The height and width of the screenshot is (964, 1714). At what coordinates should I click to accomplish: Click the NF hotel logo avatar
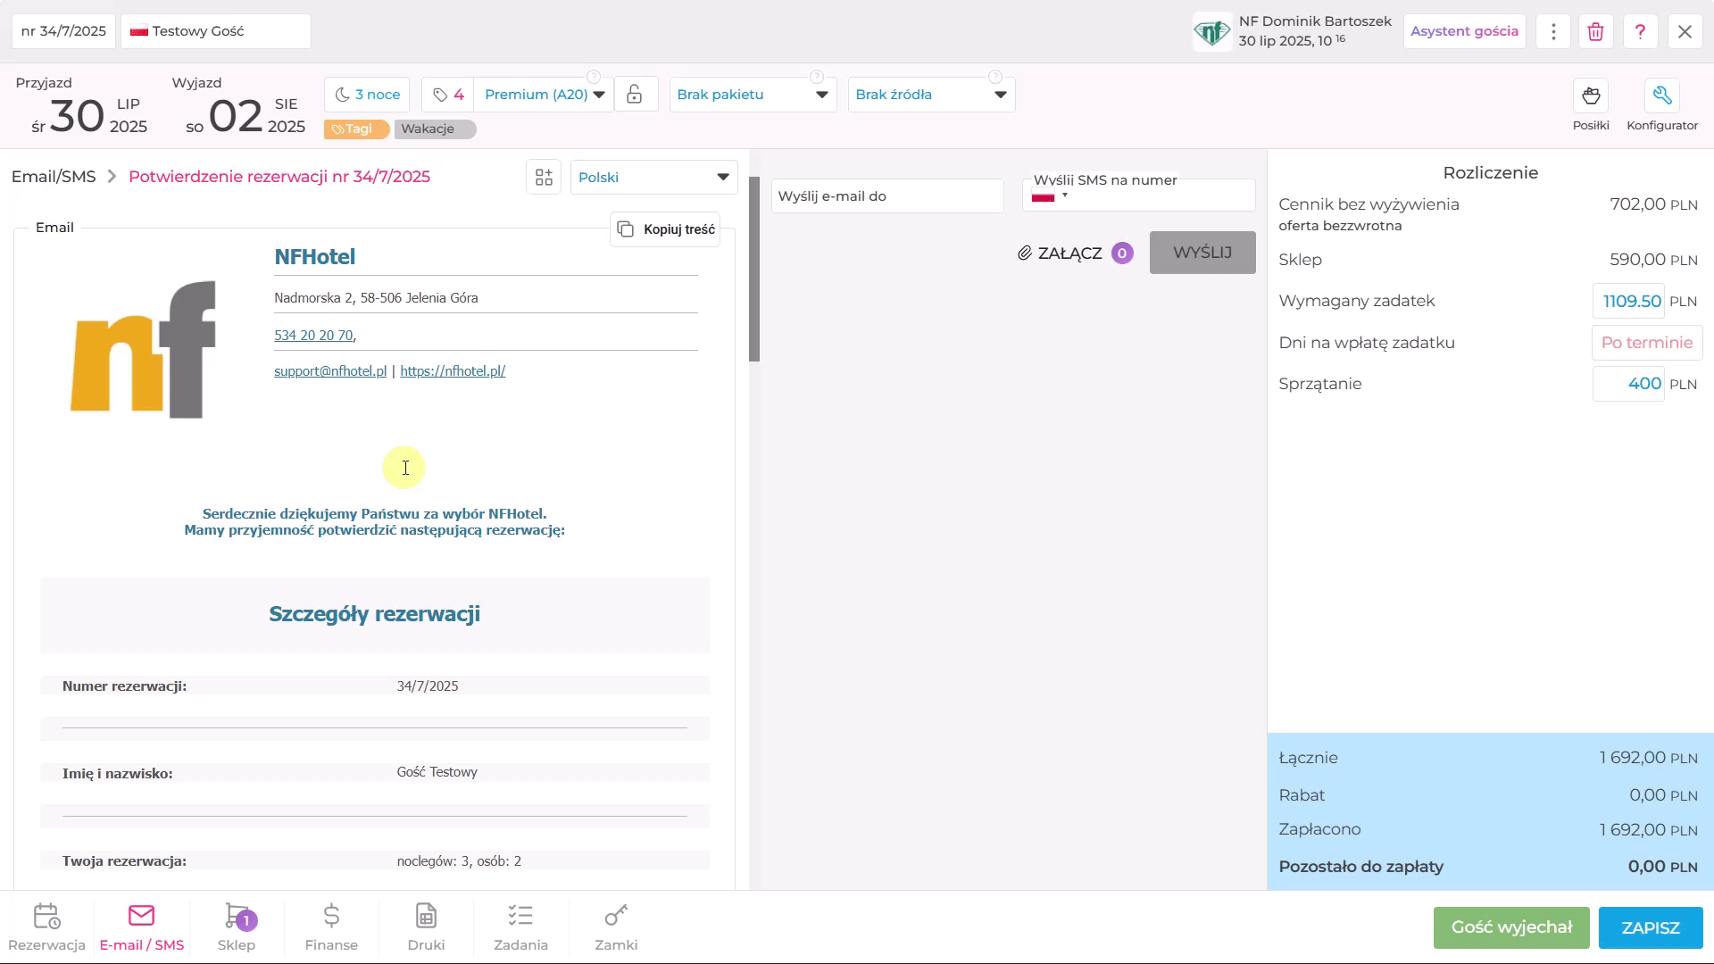[x=1212, y=32]
